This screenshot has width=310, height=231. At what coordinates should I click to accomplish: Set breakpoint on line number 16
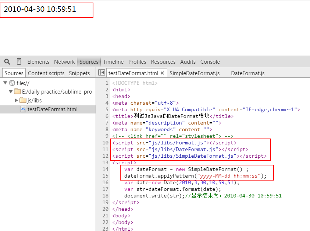click(x=106, y=182)
